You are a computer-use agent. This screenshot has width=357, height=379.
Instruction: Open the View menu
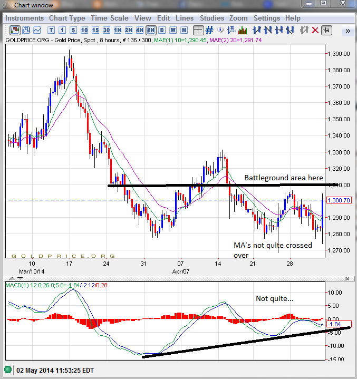coord(143,18)
